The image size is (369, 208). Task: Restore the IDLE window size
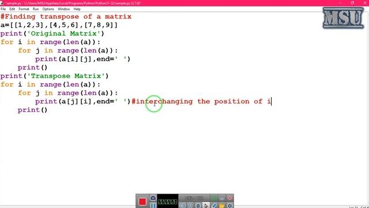point(352,3)
